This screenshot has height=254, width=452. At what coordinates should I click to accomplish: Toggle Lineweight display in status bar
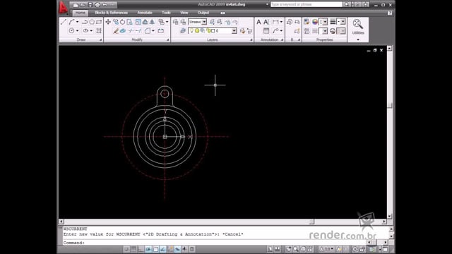click(184, 249)
